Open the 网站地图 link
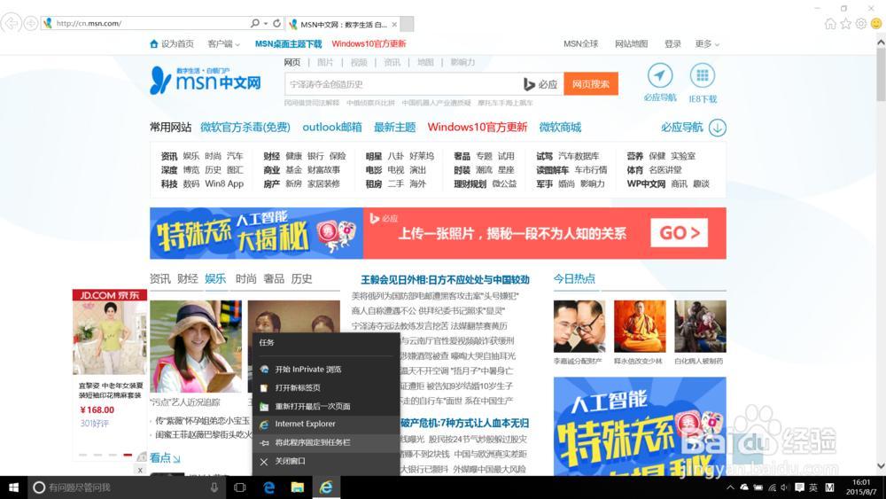886x499 pixels. pos(631,43)
